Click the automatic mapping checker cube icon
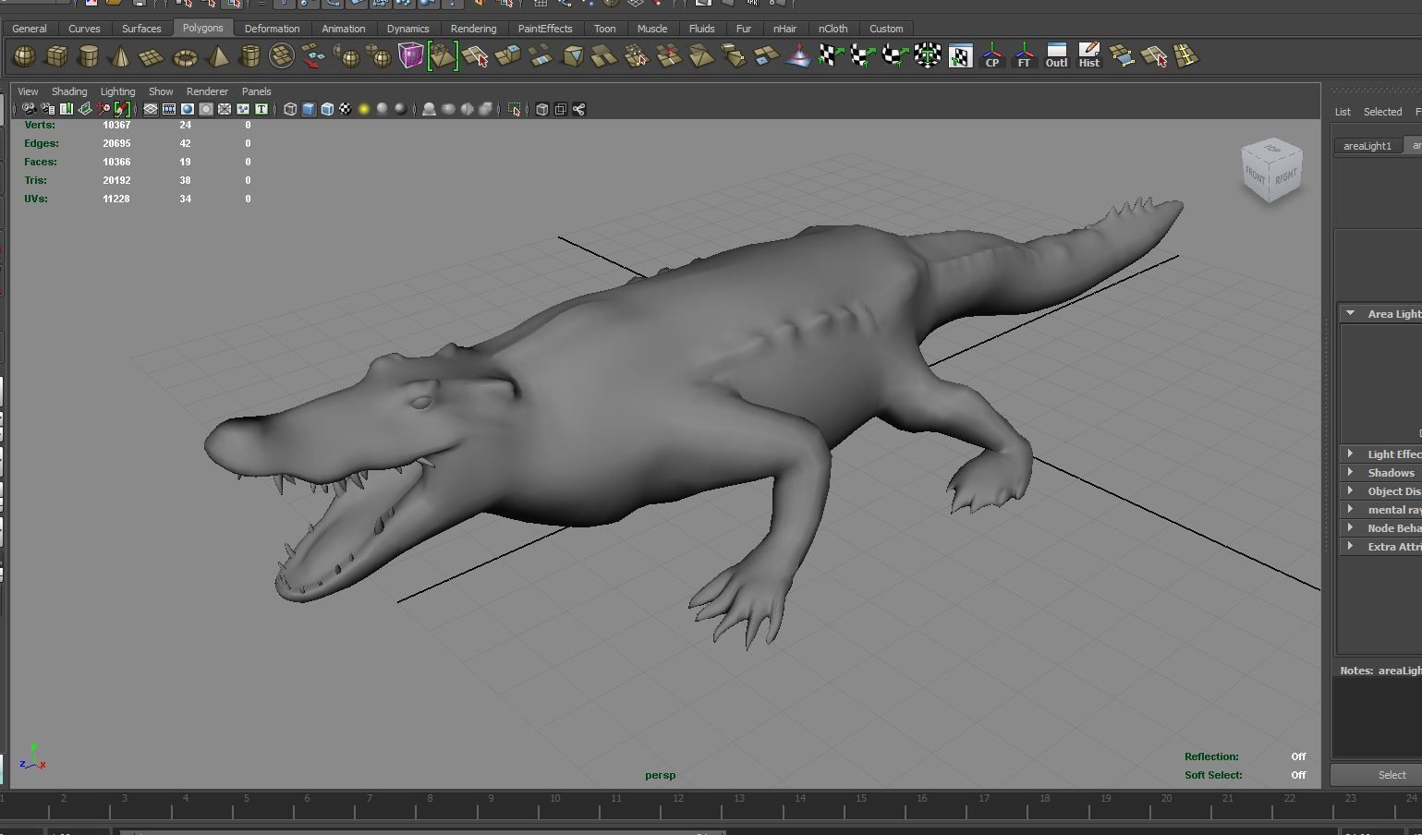1422x835 pixels. (x=928, y=57)
